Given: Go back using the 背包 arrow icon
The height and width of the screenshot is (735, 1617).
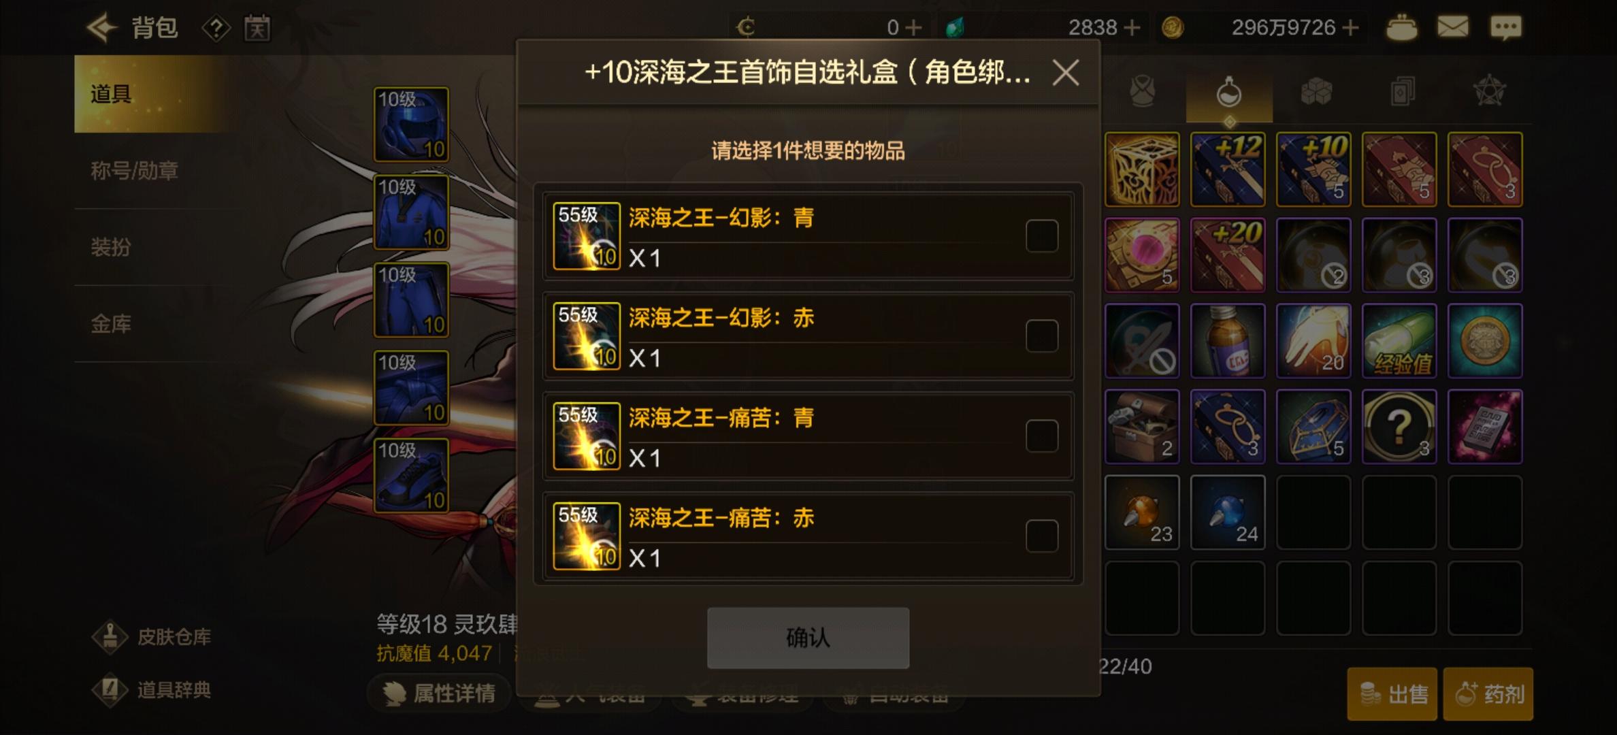Looking at the screenshot, I should click(x=102, y=28).
